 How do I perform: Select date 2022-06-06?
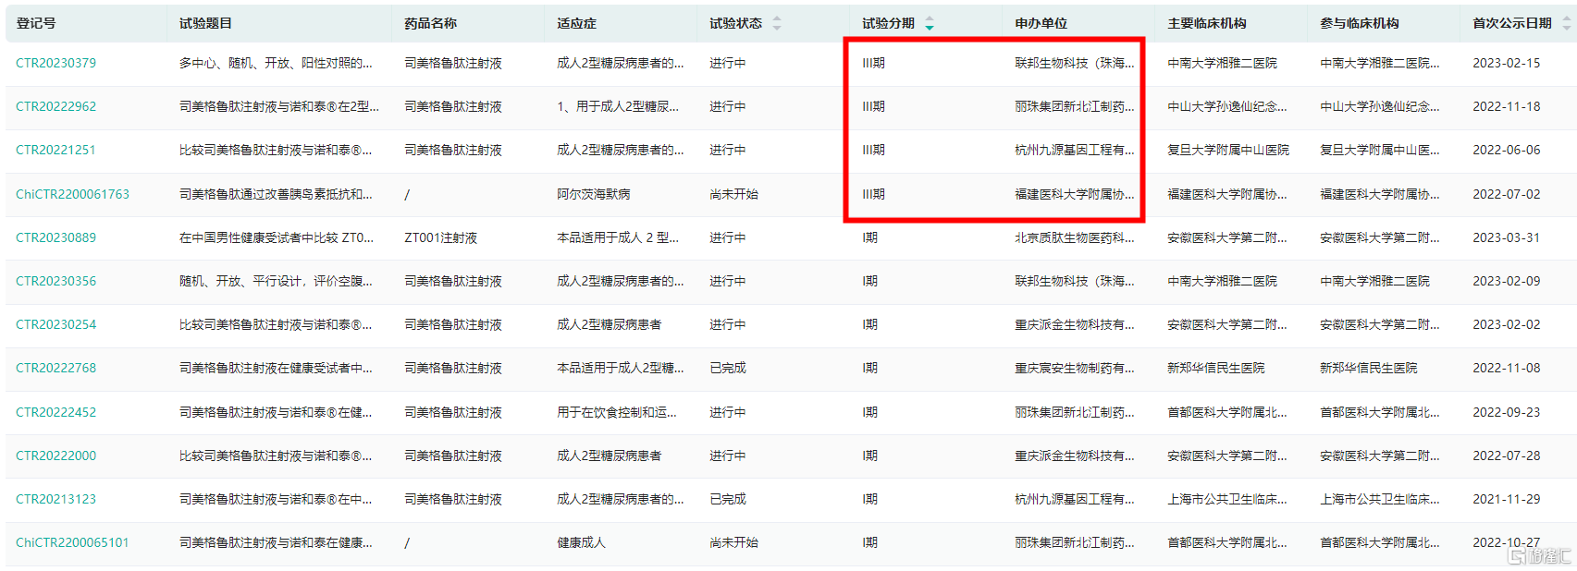(x=1506, y=150)
